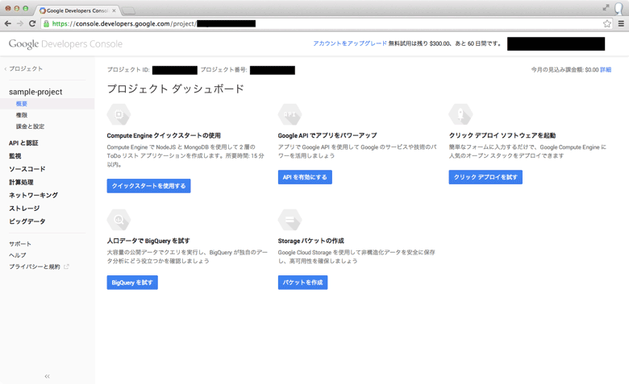629x384 pixels.
Task: Click the external link icon beside プライバシーと規約
Action: pos(66,266)
